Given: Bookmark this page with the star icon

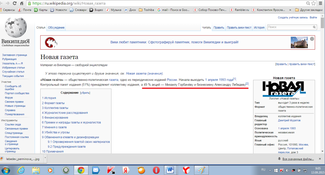Looking at the screenshot, I should pos(314,4).
